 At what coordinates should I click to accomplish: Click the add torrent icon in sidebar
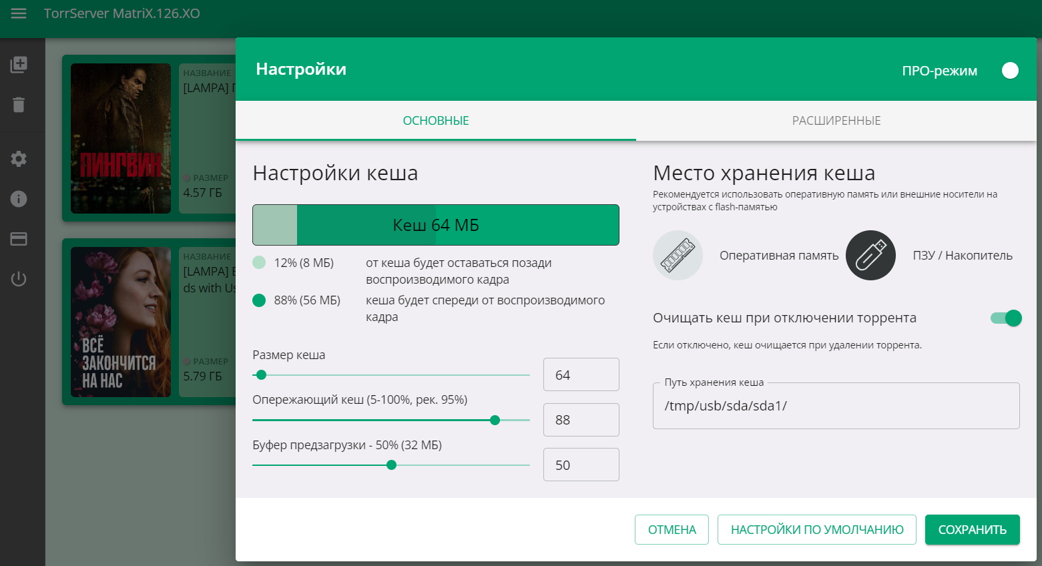point(19,65)
